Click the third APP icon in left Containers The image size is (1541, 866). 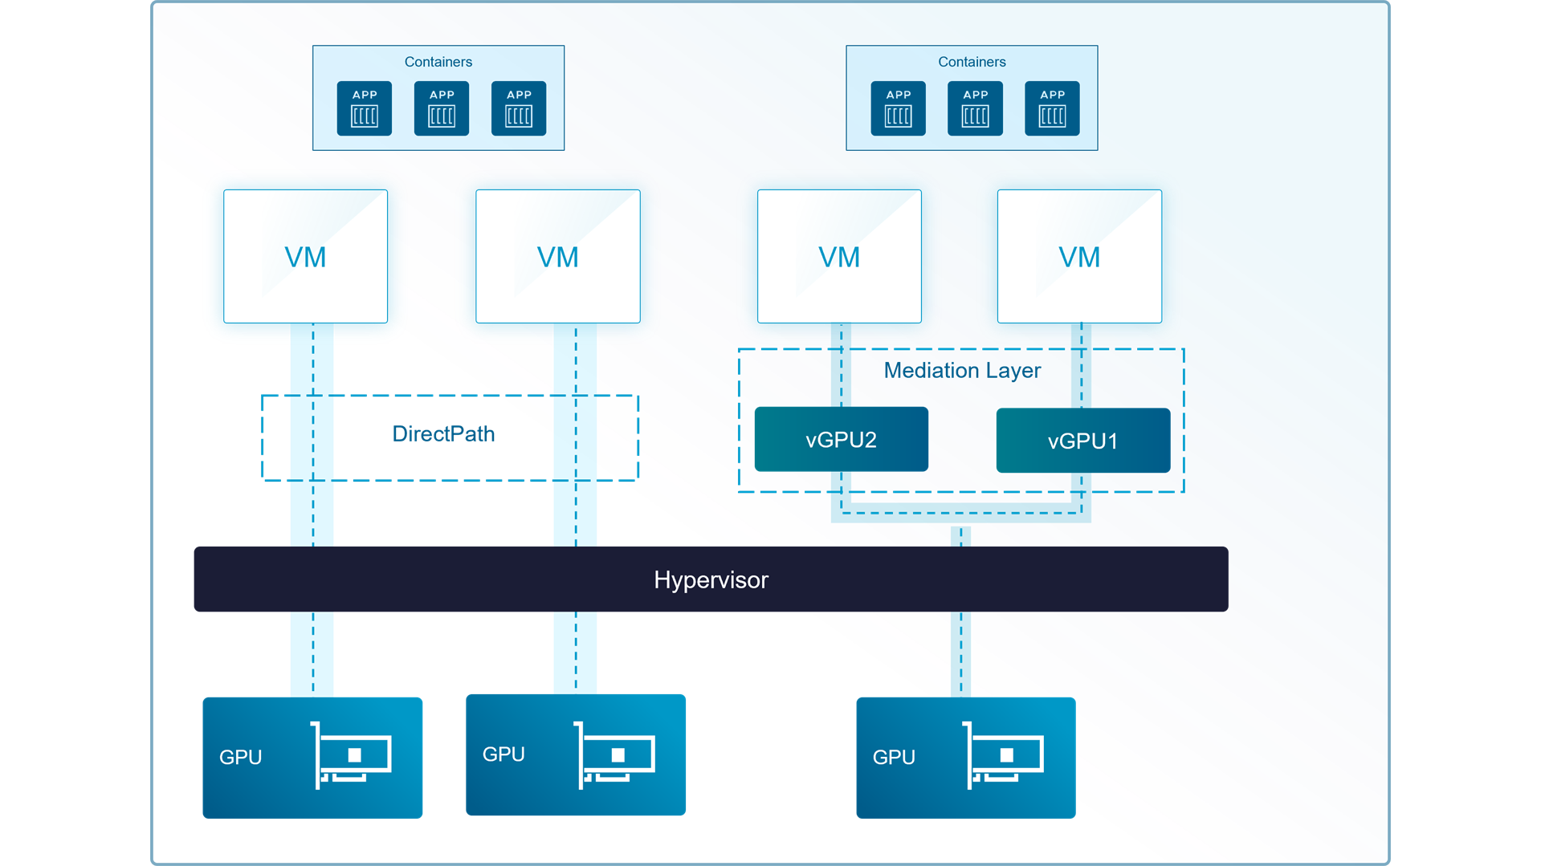(519, 108)
